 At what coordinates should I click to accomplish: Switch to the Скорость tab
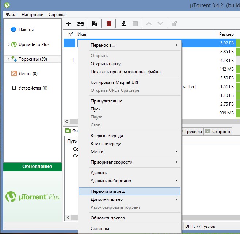click(x=218, y=131)
